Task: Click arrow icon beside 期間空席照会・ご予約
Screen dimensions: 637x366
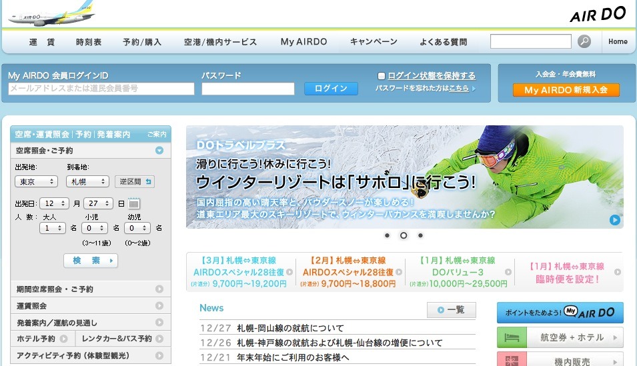Action: pos(159,289)
